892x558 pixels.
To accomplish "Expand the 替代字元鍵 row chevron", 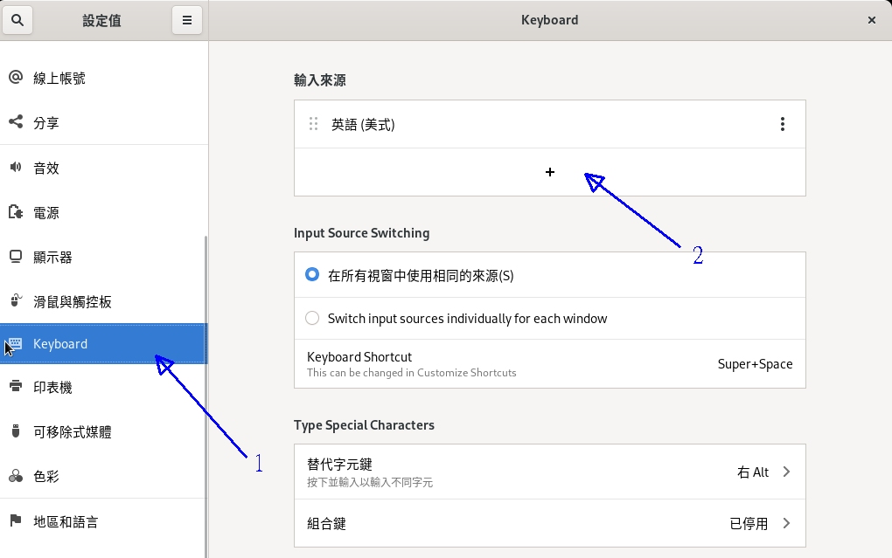I will tap(786, 472).
